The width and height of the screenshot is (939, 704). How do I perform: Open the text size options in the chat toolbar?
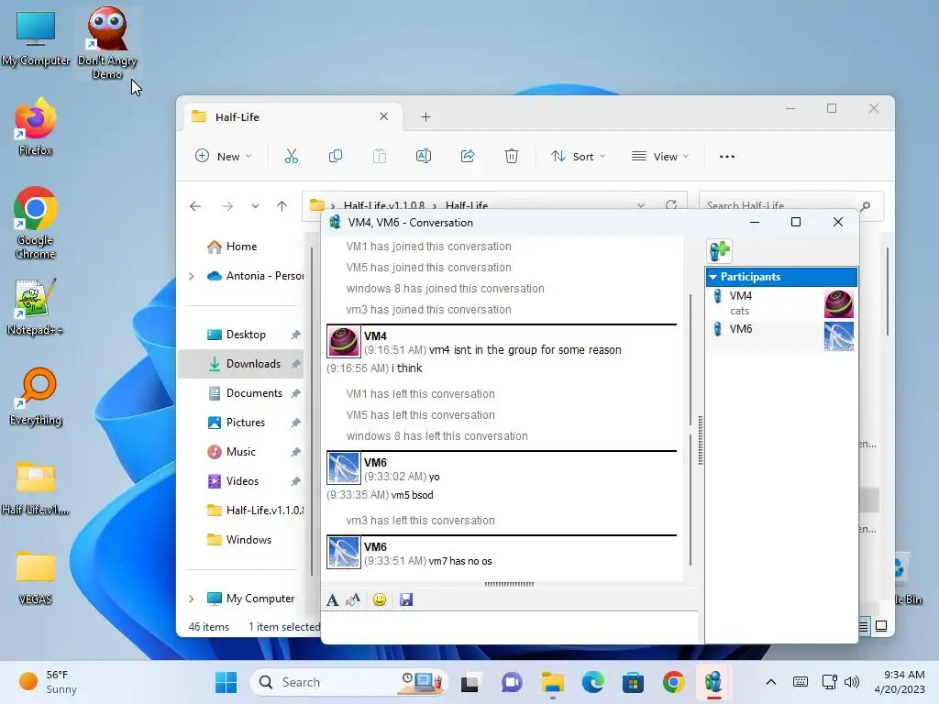tap(353, 599)
